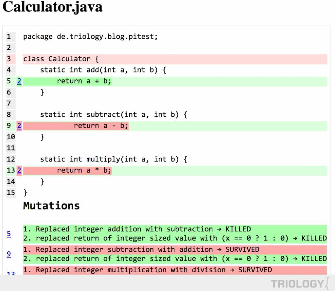Jump to line 9 from the Mutations list
This screenshot has width=335, height=291.
pyautogui.click(x=9, y=254)
